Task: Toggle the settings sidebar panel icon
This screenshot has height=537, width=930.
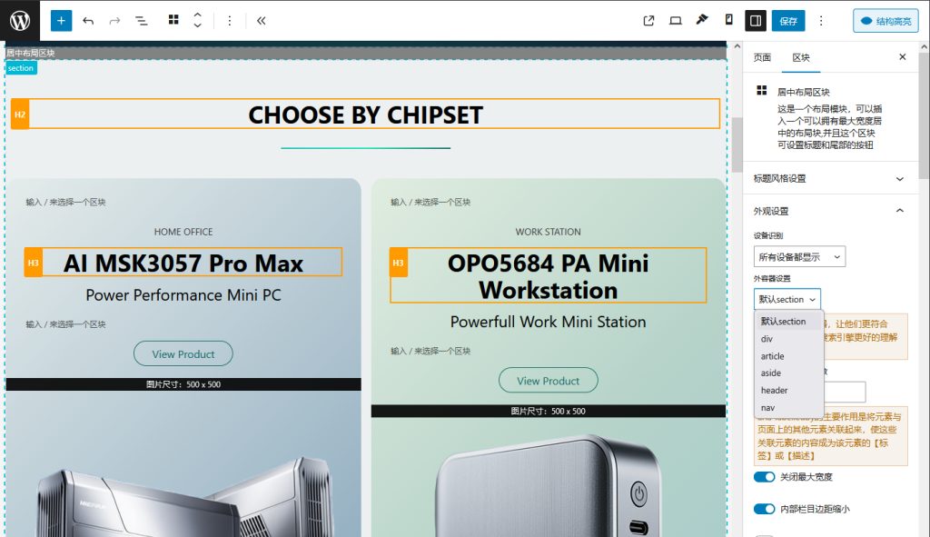Action: coord(756,20)
